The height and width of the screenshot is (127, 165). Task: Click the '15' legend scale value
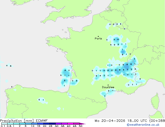39,126
